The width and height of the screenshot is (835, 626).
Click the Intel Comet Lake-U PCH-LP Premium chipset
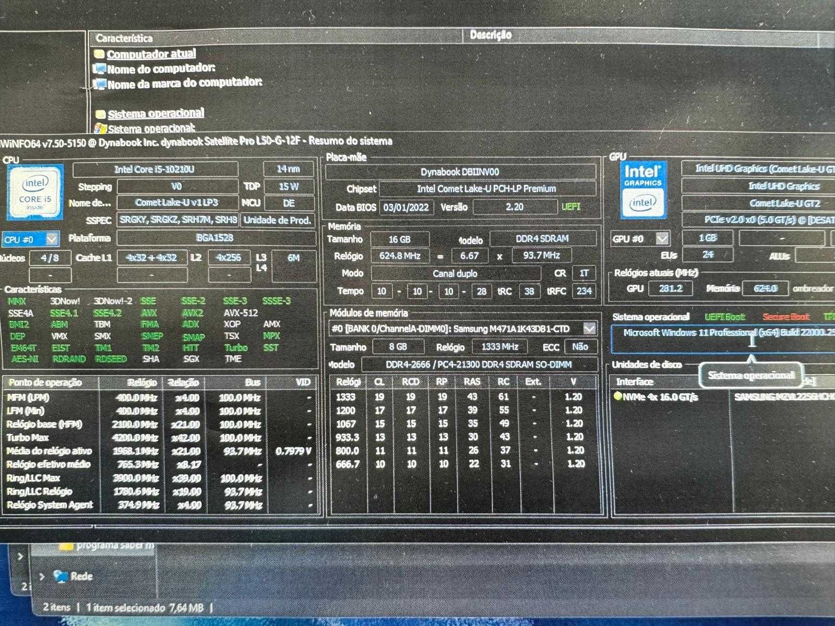click(x=487, y=189)
